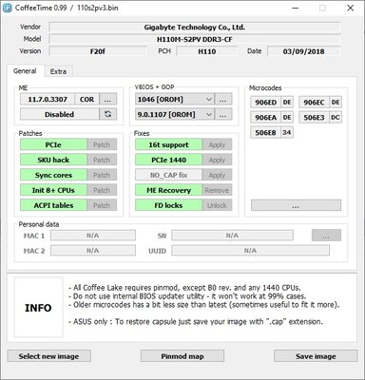This screenshot has width=365, height=380.
Task: Click Remove next to ME Recovery
Action: click(217, 190)
